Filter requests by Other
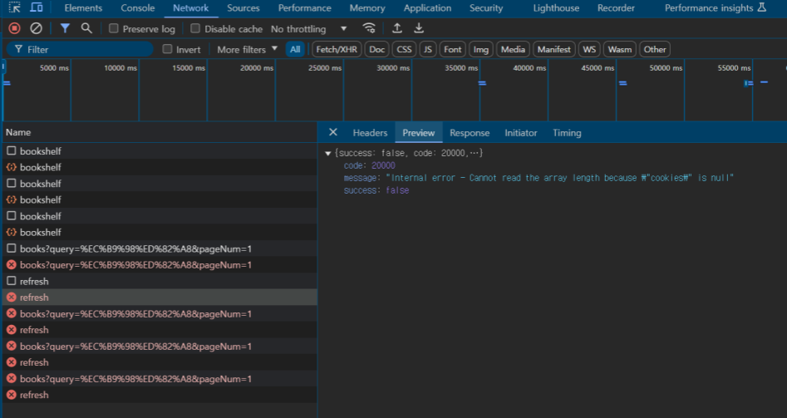This screenshot has height=418, width=787. (x=655, y=49)
